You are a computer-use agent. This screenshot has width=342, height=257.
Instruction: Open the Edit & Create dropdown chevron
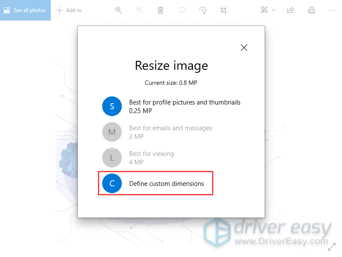pos(274,10)
